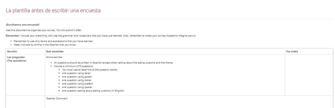Click the 'Keep it simple by writing' bullet

[45, 45]
